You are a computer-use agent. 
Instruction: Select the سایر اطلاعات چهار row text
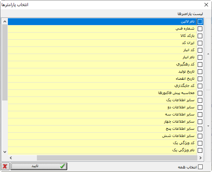click(179, 122)
